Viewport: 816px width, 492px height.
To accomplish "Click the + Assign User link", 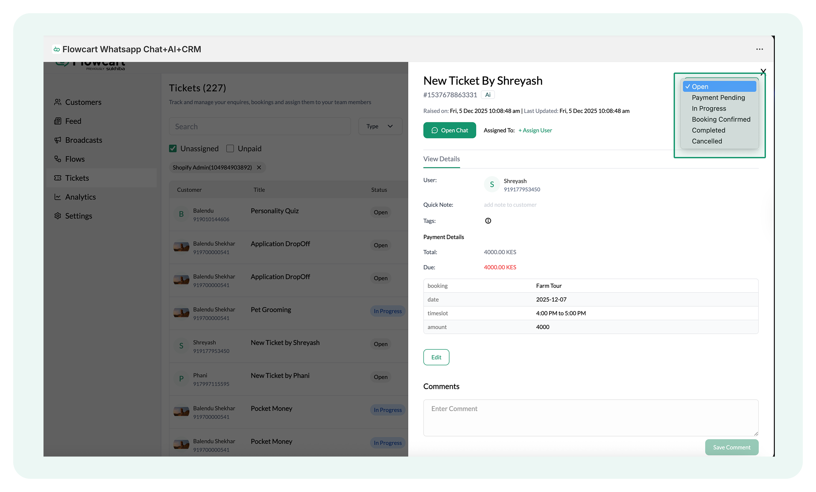I will [535, 130].
